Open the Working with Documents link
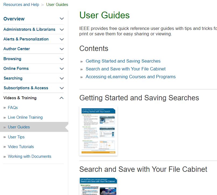Image resolution: width=217 pixels, height=195 pixels. click(30, 156)
